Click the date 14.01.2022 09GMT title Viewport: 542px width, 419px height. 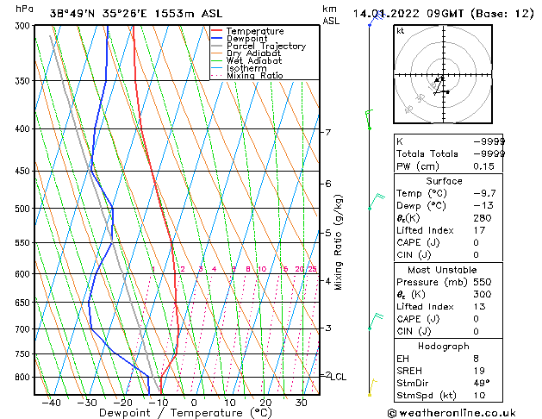(408, 14)
